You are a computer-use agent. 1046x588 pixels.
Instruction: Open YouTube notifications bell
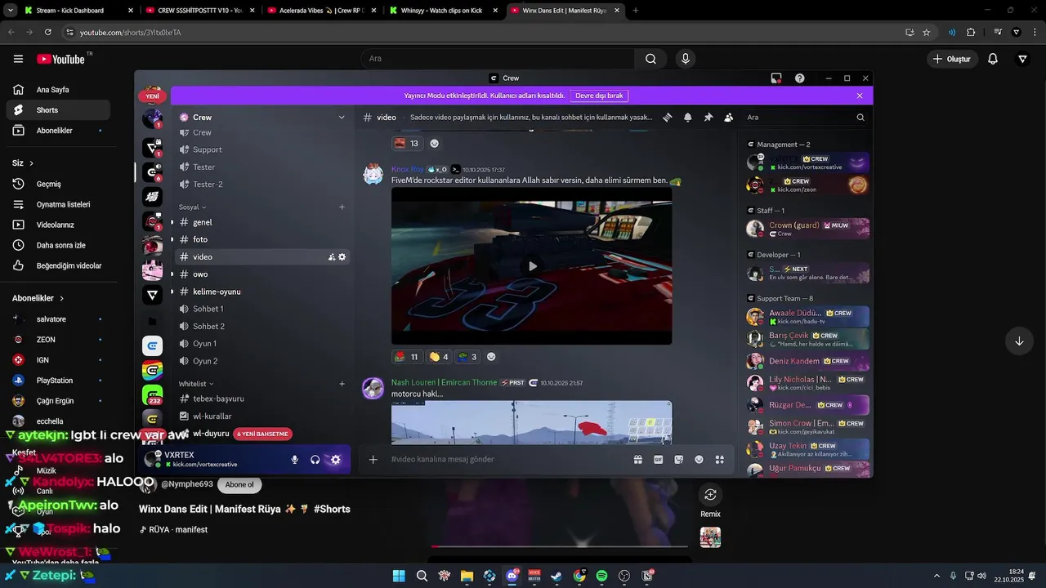[x=993, y=59]
